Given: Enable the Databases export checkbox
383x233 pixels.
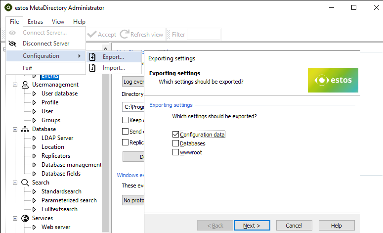Looking at the screenshot, I should tap(176, 143).
